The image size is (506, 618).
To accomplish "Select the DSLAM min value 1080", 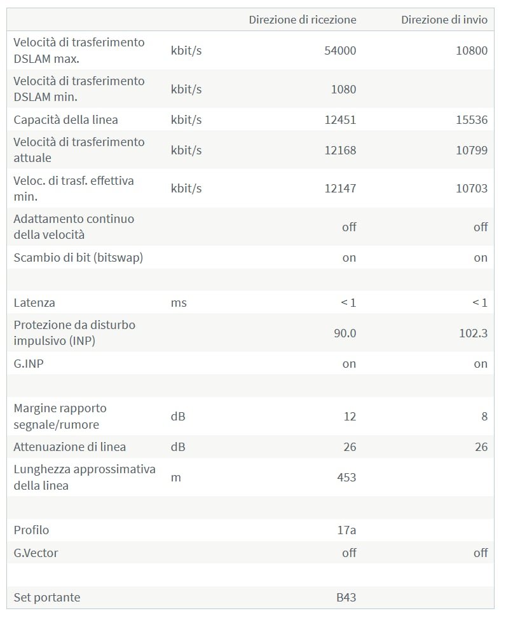I will [343, 89].
